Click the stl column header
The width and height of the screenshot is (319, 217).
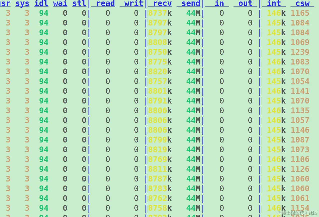click(x=79, y=4)
